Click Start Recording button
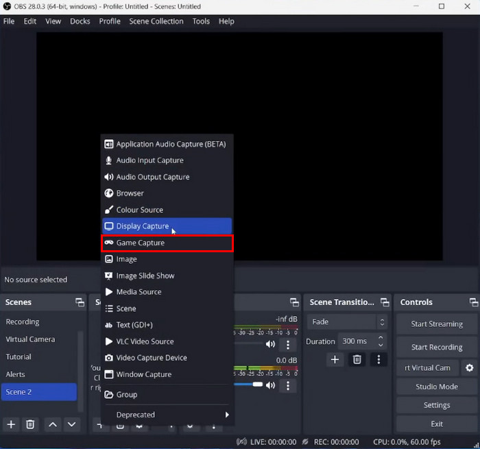The image size is (480, 449). point(437,348)
